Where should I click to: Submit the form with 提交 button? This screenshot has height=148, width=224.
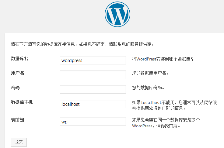19,142
